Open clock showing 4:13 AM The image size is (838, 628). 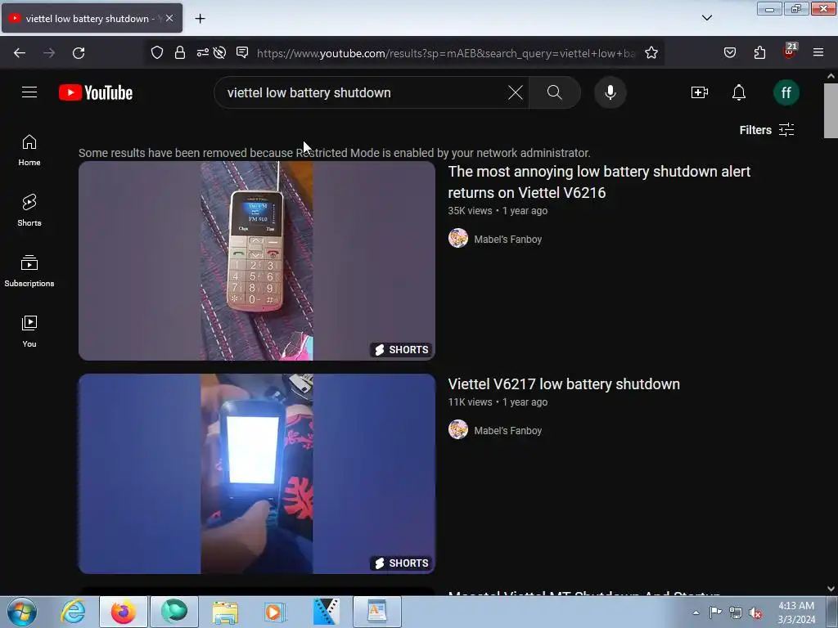[x=796, y=612]
